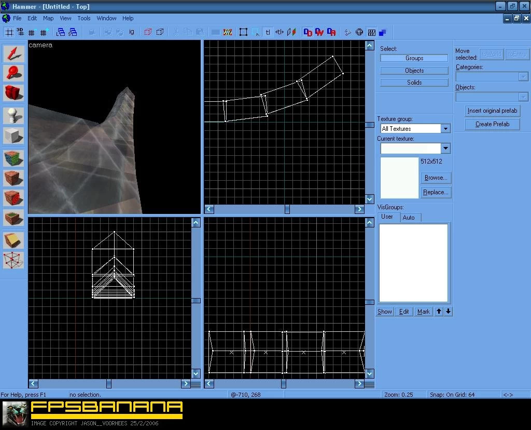Open the Map menu
Screen dimensions: 531x430
(48, 18)
